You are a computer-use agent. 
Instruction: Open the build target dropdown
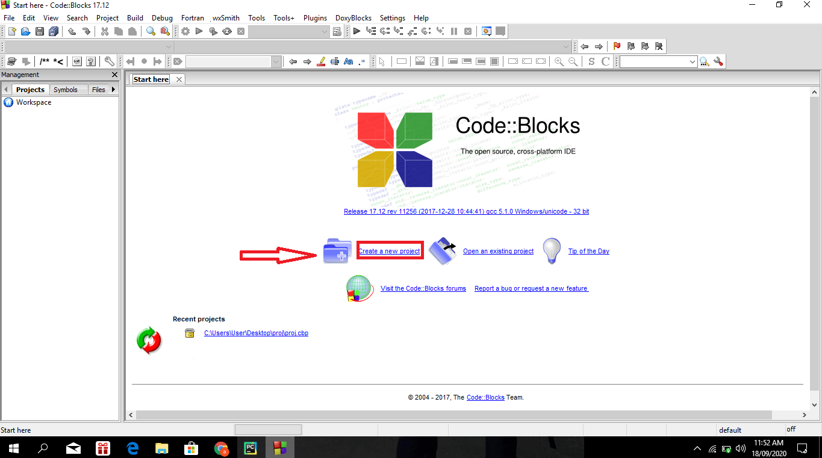289,31
